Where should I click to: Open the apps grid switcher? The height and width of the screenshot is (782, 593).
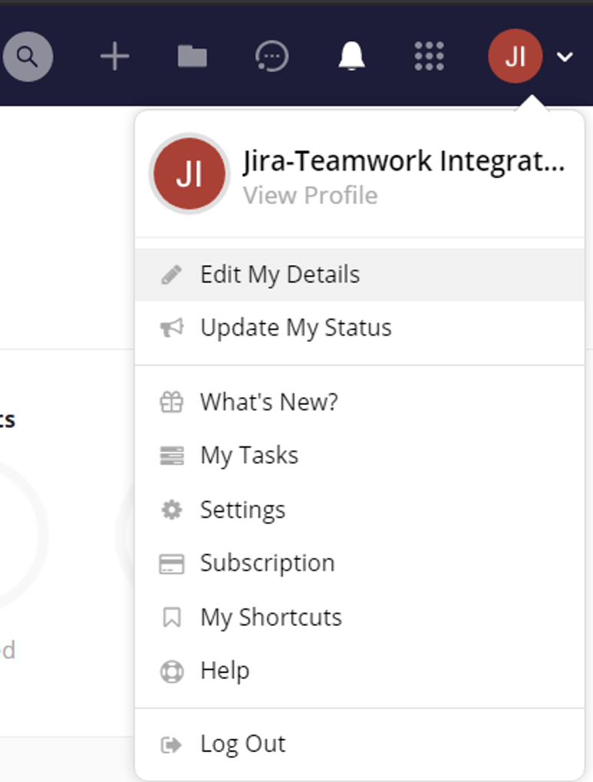429,57
